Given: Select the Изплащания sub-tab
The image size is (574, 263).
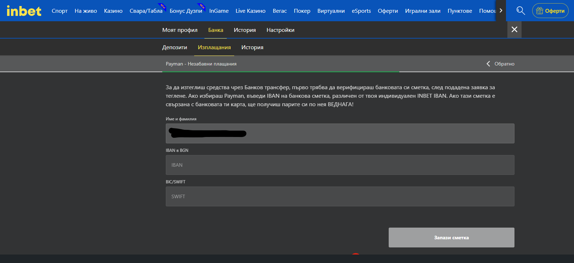Looking at the screenshot, I should (x=214, y=47).
